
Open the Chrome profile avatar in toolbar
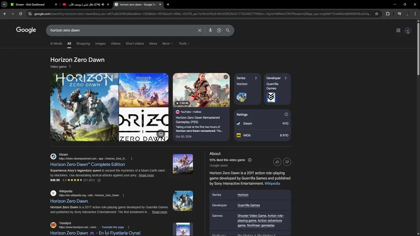click(x=407, y=14)
